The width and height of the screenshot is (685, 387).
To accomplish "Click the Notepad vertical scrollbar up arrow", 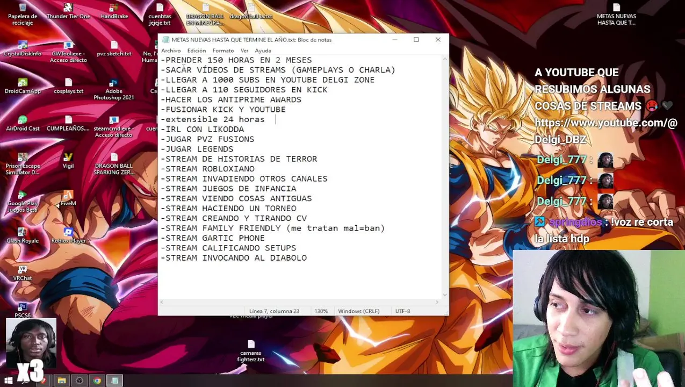I will click(x=445, y=59).
